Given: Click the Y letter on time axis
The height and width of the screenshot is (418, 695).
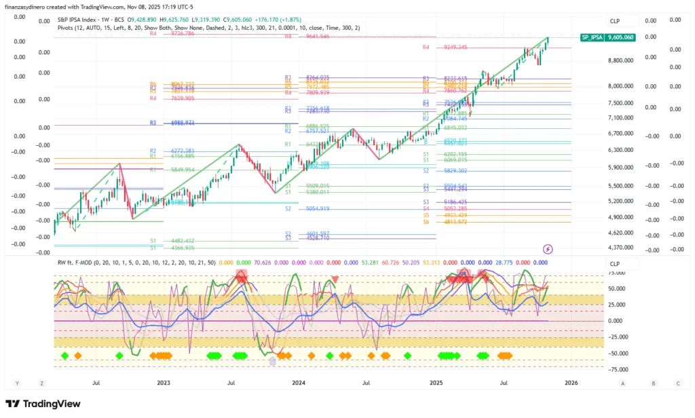Looking at the screenshot, I should click(x=18, y=383).
